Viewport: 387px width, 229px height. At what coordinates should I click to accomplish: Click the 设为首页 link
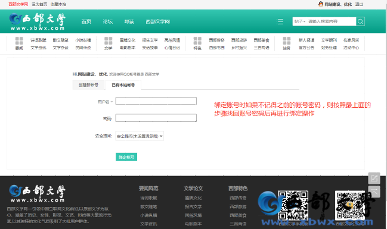(39, 4)
